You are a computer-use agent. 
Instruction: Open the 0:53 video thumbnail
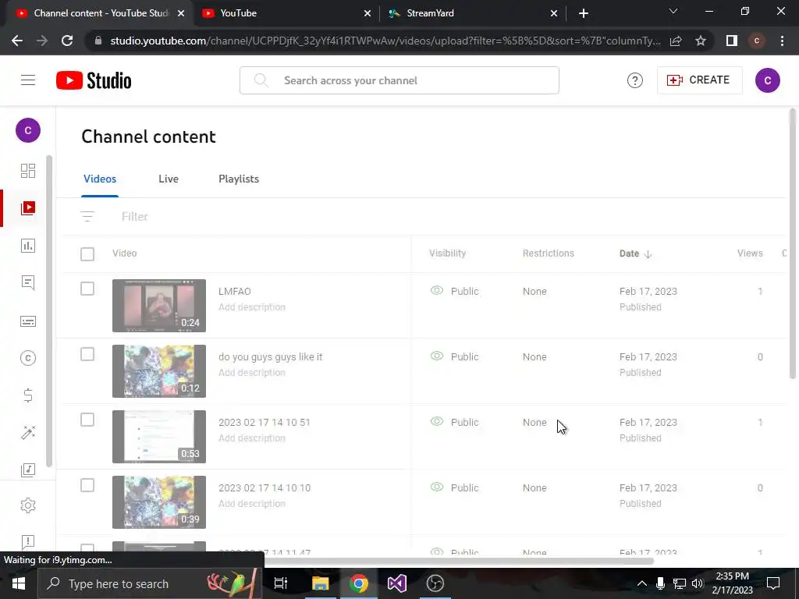coord(159,437)
